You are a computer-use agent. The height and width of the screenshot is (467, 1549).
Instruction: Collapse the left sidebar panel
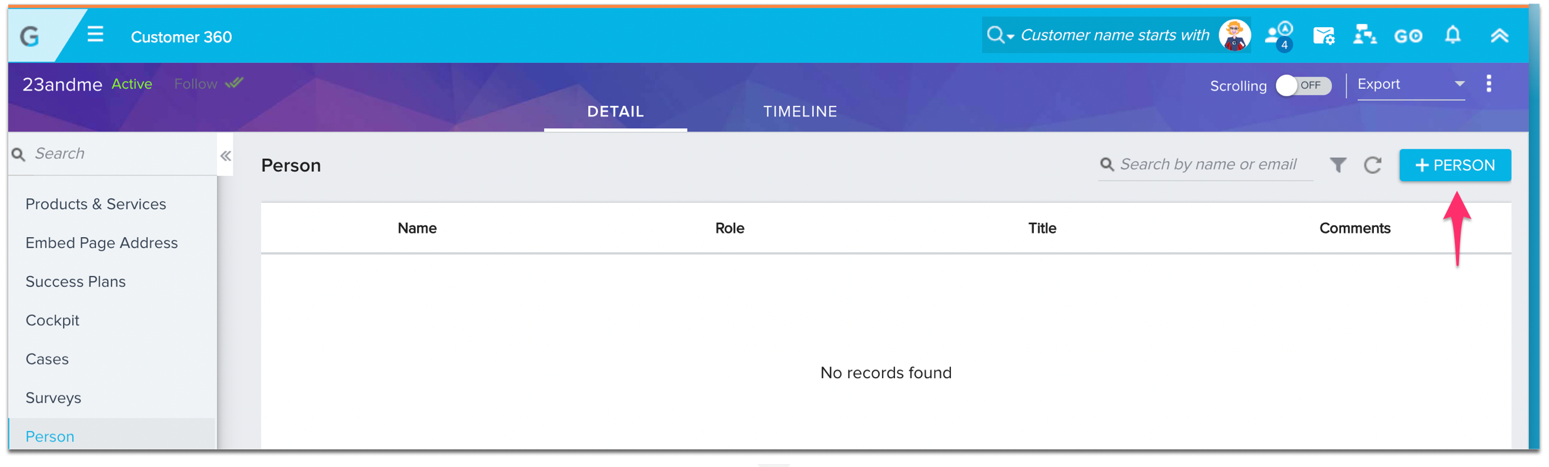click(225, 156)
